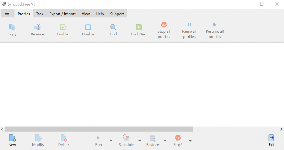The image size is (284, 150).
Task: Expand the Restore dropdown arrow
Action: point(165,141)
